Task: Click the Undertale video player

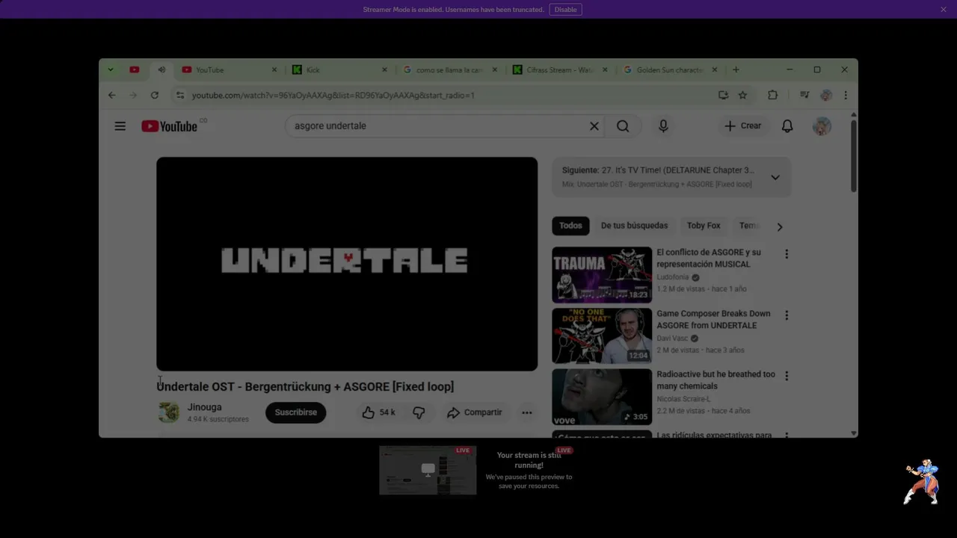Action: pos(347,264)
